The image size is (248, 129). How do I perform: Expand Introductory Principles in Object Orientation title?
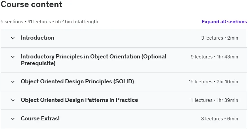coord(93,60)
